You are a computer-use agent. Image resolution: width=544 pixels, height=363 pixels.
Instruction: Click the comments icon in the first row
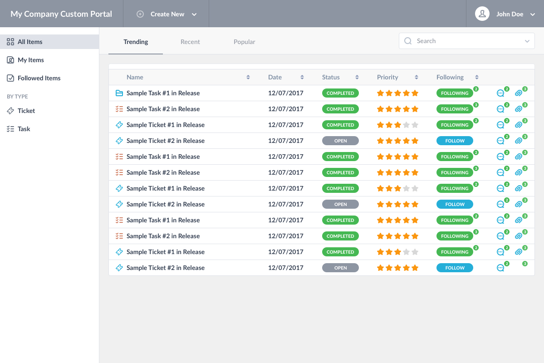[500, 93]
